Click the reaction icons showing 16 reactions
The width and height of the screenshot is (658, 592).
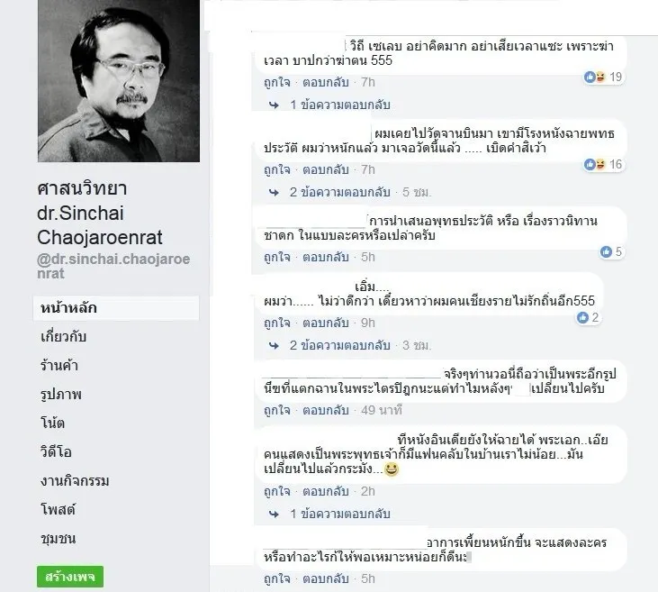click(x=595, y=164)
